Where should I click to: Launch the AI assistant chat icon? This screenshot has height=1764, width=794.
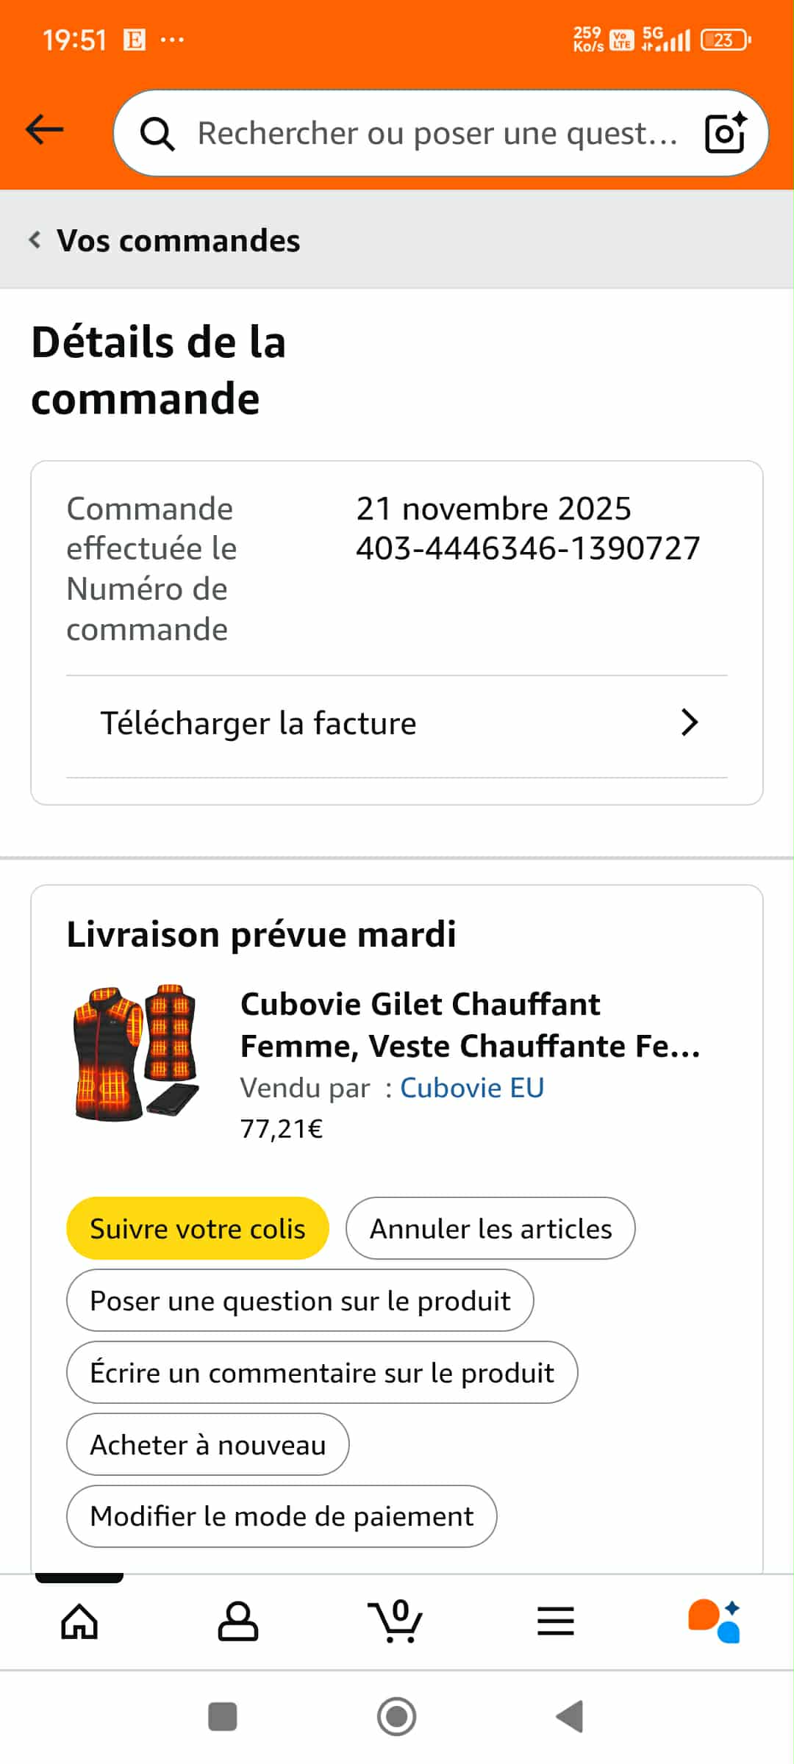714,1621
